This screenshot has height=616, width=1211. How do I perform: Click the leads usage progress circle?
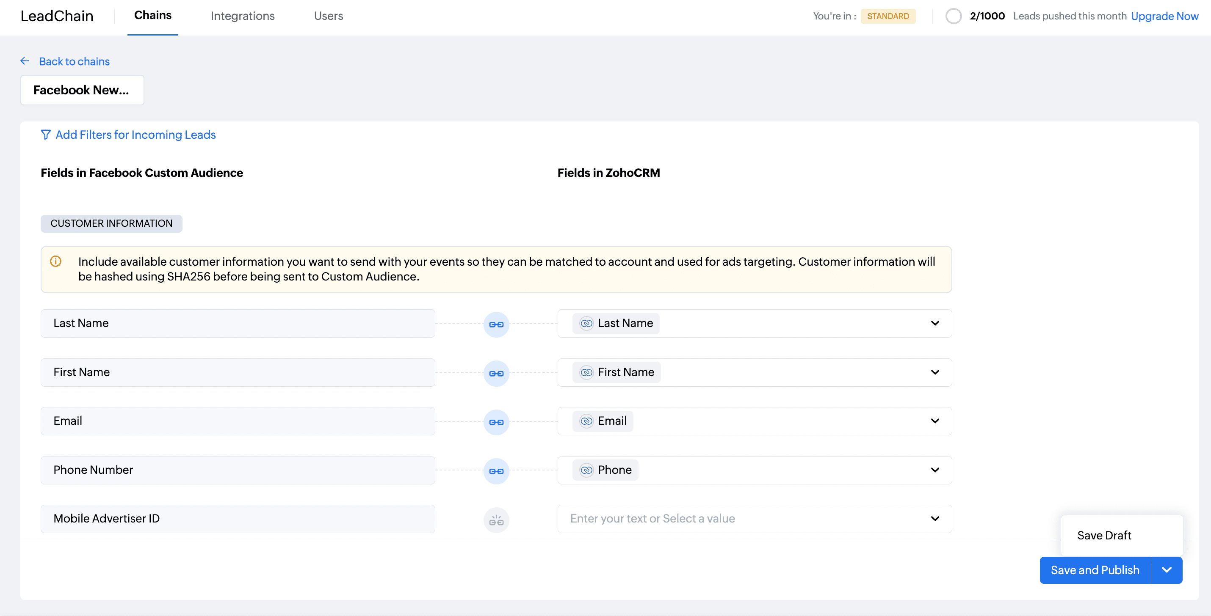click(953, 16)
